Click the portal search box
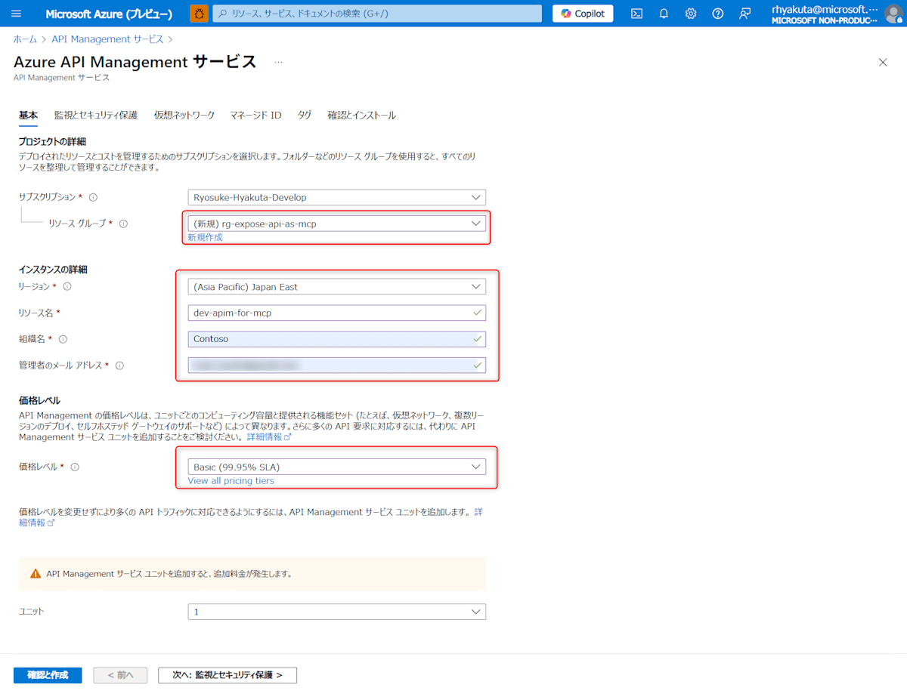The image size is (907, 697). tap(377, 14)
